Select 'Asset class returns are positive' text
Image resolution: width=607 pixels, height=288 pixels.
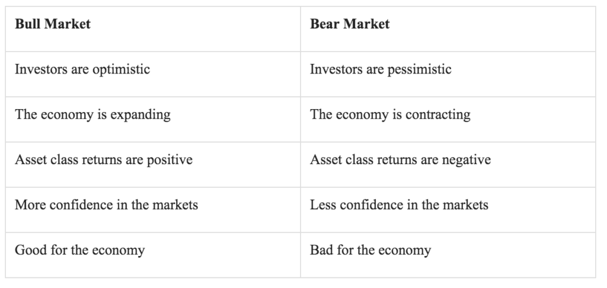click(x=104, y=160)
